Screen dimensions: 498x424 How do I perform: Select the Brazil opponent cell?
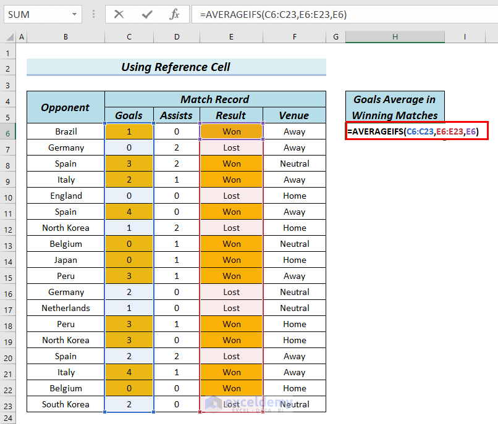coord(65,131)
